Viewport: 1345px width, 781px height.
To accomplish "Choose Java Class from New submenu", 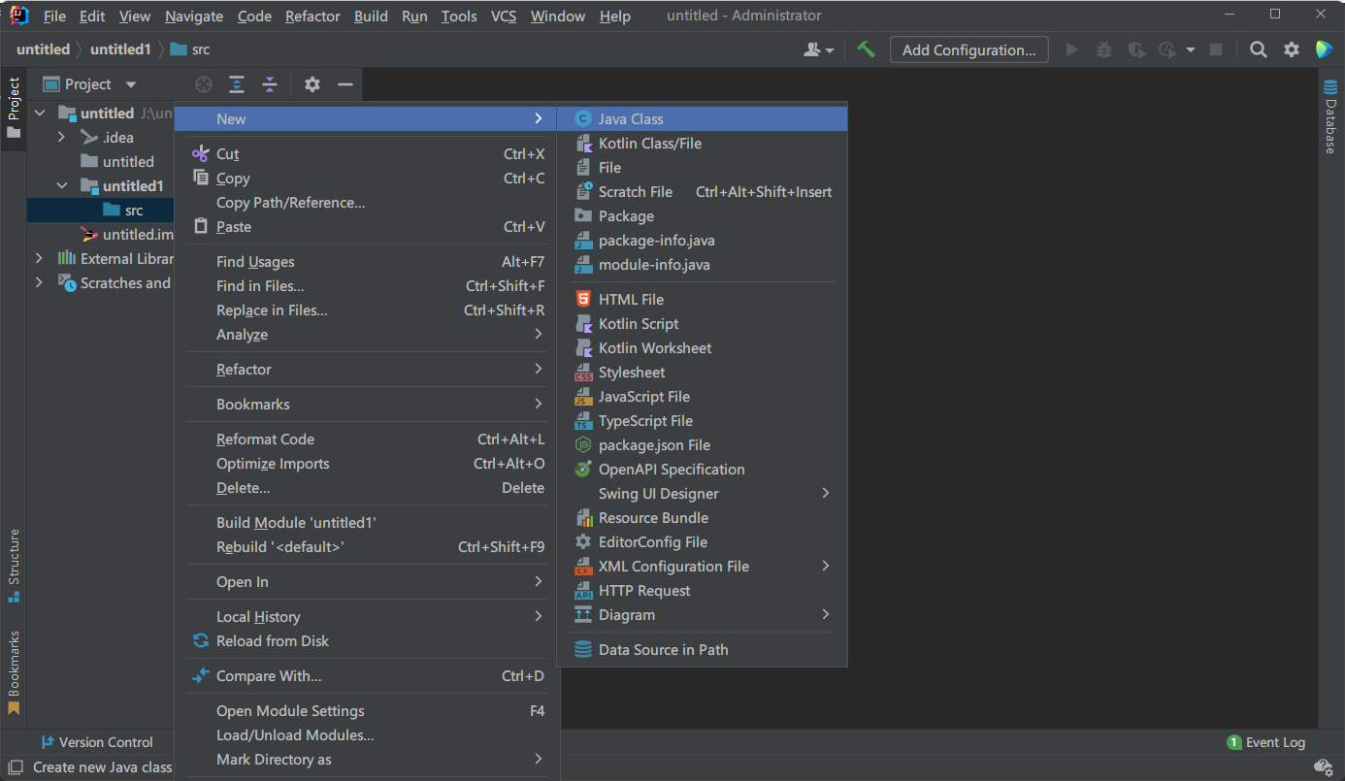I will click(x=631, y=118).
